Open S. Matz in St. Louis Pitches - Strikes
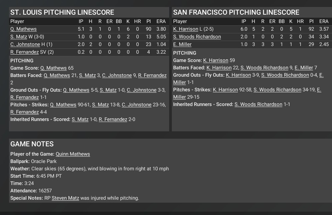This screenshot has height=215, width=332. point(100,105)
